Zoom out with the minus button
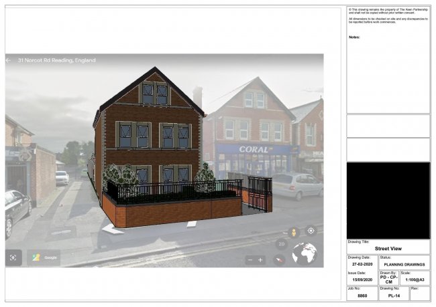The width and height of the screenshot is (436, 307). tap(250, 260)
